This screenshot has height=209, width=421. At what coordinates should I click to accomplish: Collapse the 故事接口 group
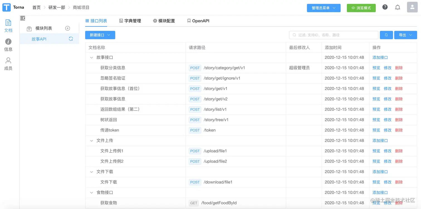click(91, 57)
